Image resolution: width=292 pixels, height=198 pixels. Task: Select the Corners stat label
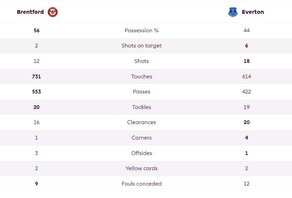(x=141, y=137)
